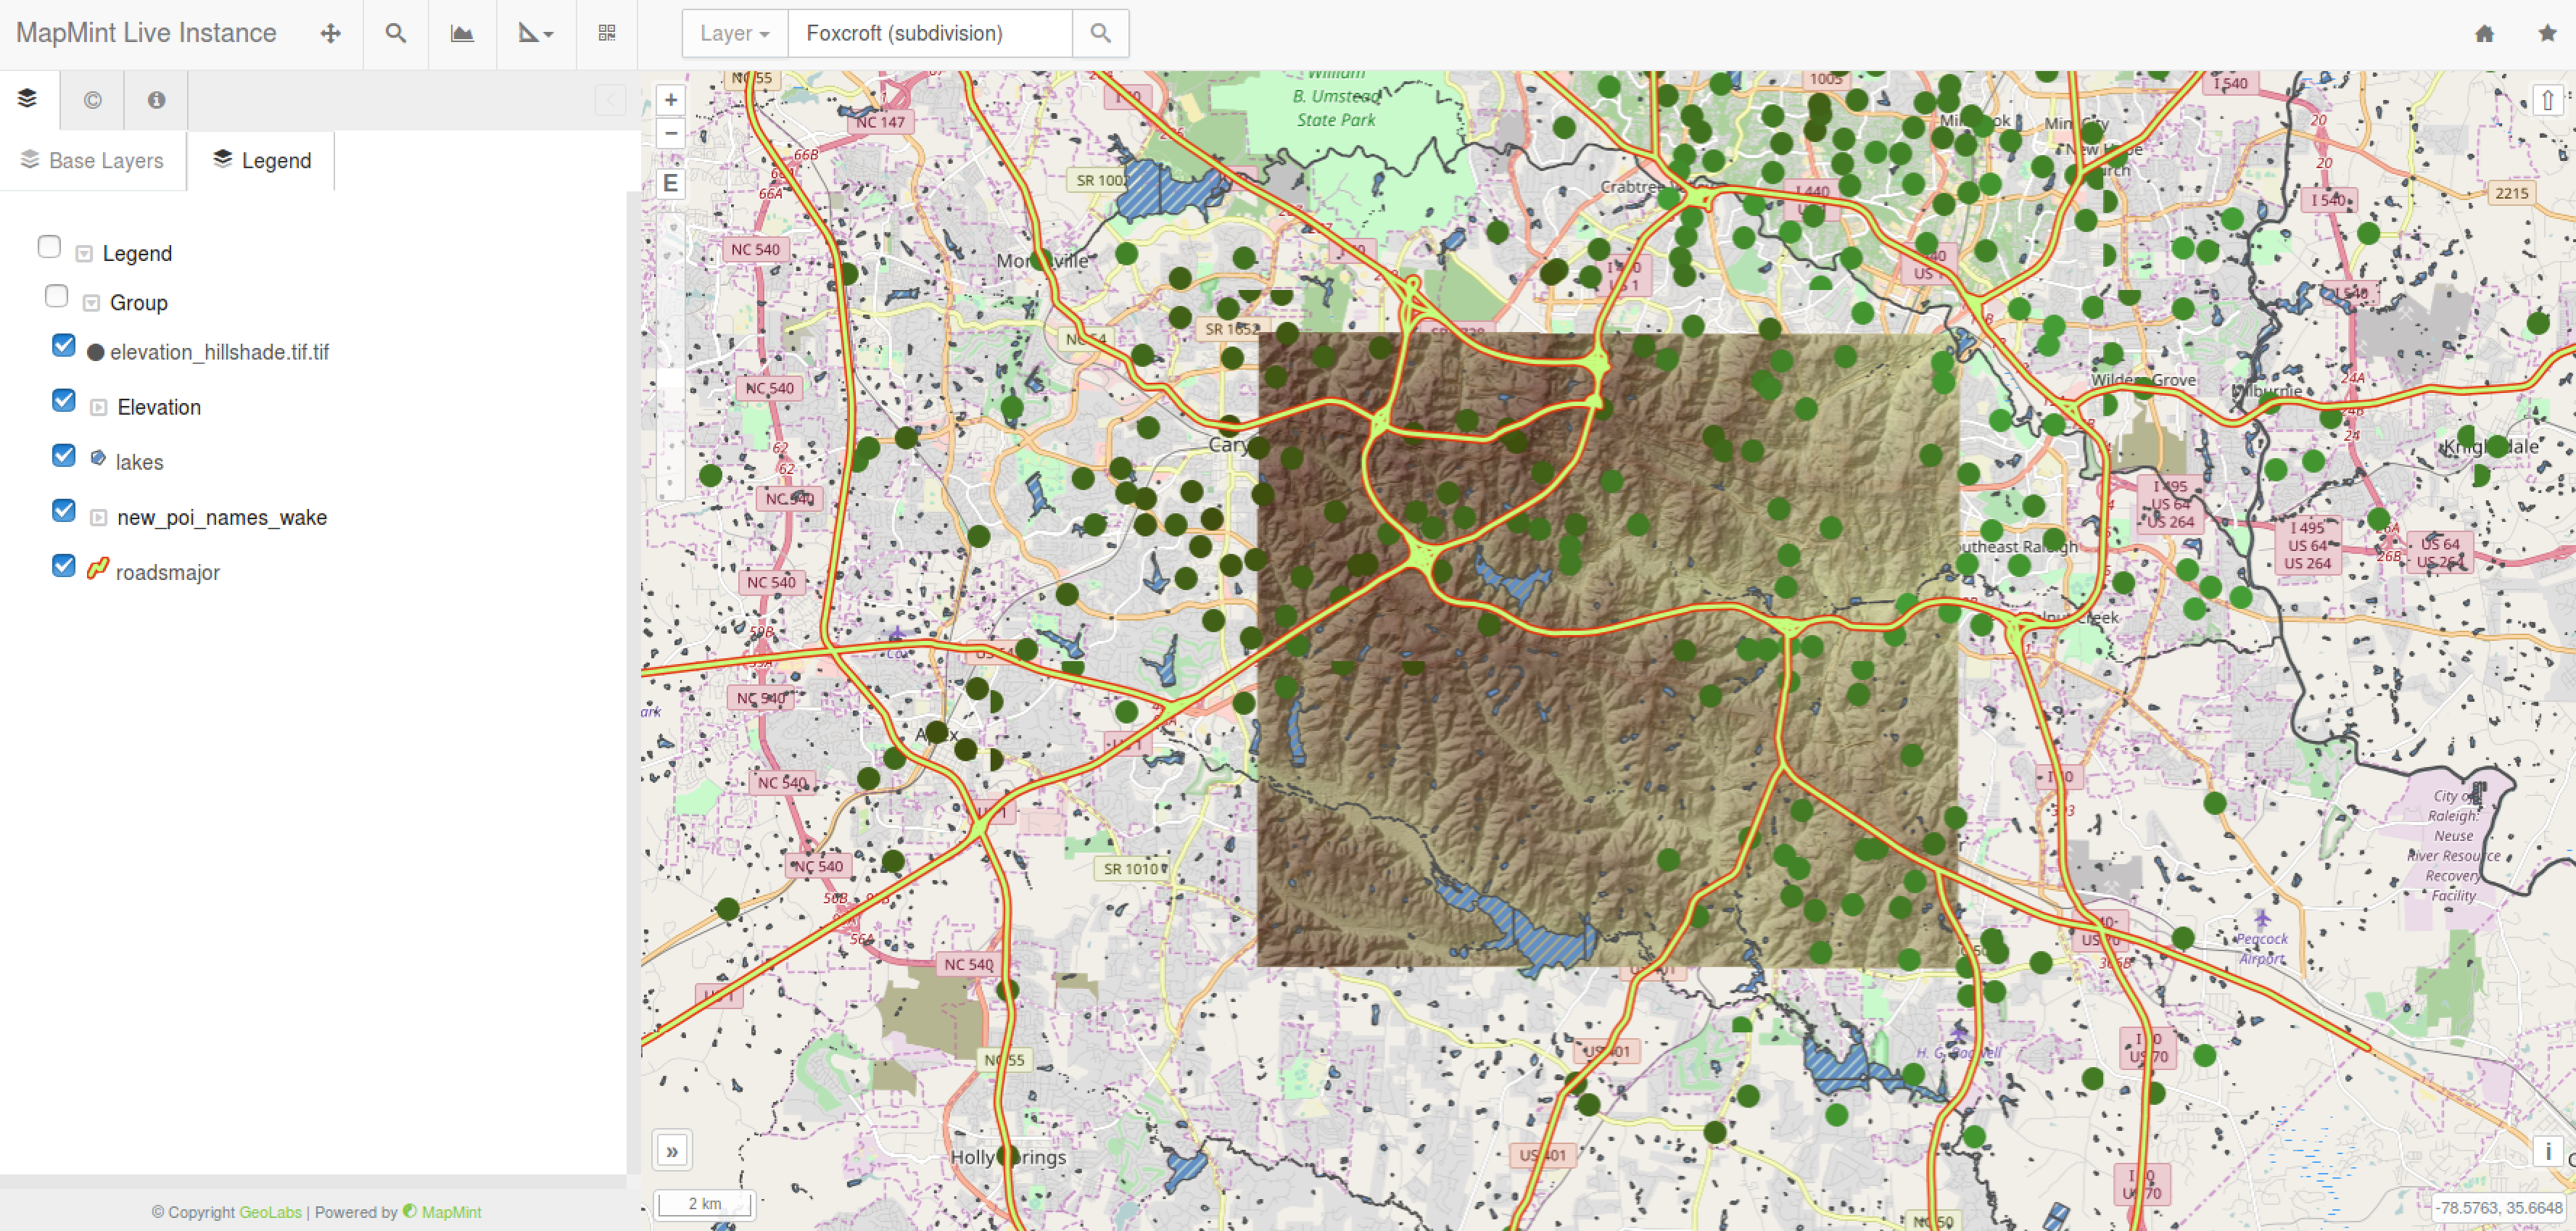The height and width of the screenshot is (1231, 2576).
Task: Open the elevation profile chart tool
Action: coord(462,34)
